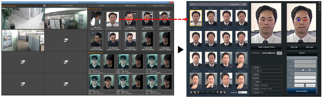The height and width of the screenshot is (99, 323).
Task: Click the blue left-eye cross marker
Action: (298, 20)
